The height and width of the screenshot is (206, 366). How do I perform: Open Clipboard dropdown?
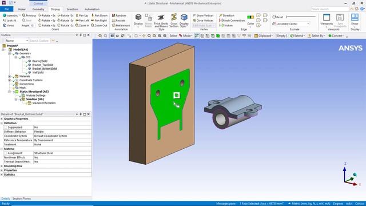(x=264, y=35)
